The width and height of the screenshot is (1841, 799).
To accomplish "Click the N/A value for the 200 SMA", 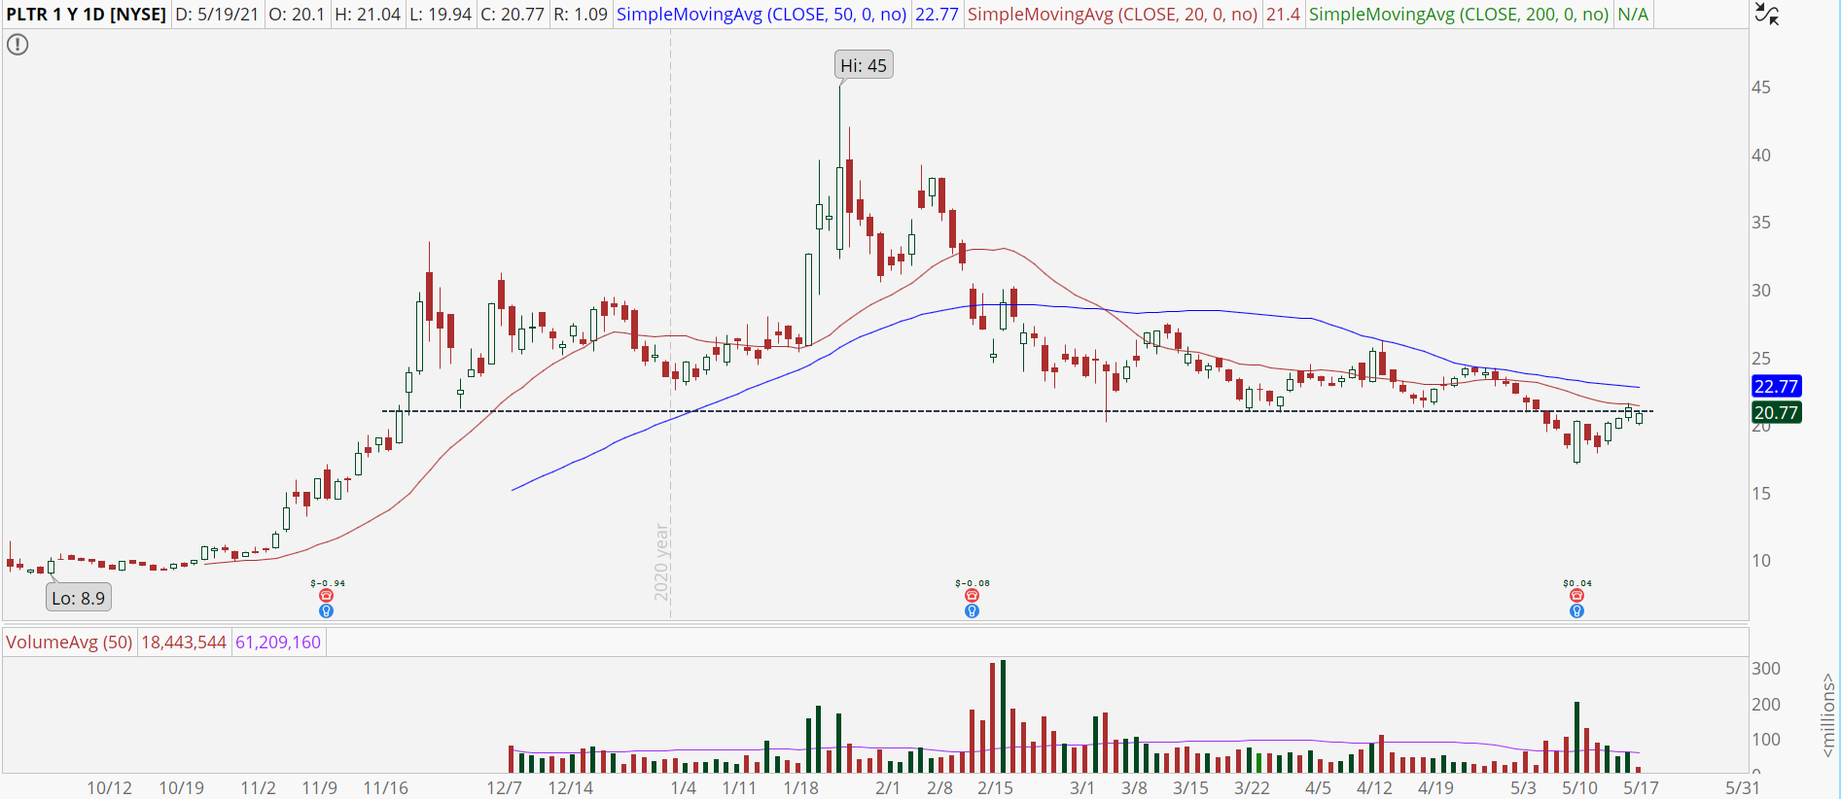I will (1633, 15).
